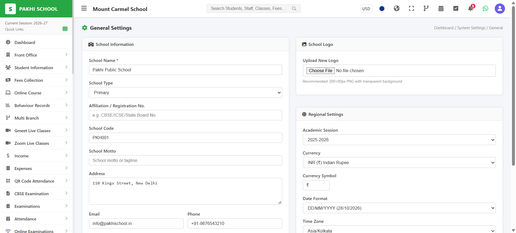
Task: Open the task checklist icon
Action: pyautogui.click(x=456, y=9)
